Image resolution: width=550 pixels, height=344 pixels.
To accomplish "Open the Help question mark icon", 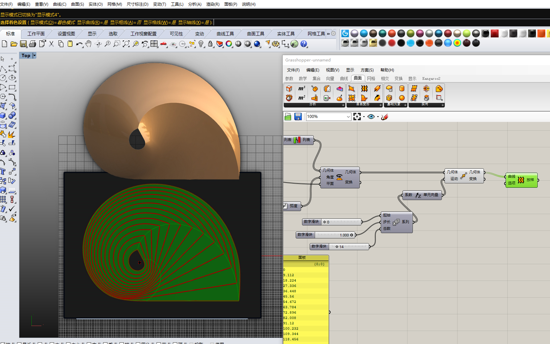I will click(x=304, y=44).
